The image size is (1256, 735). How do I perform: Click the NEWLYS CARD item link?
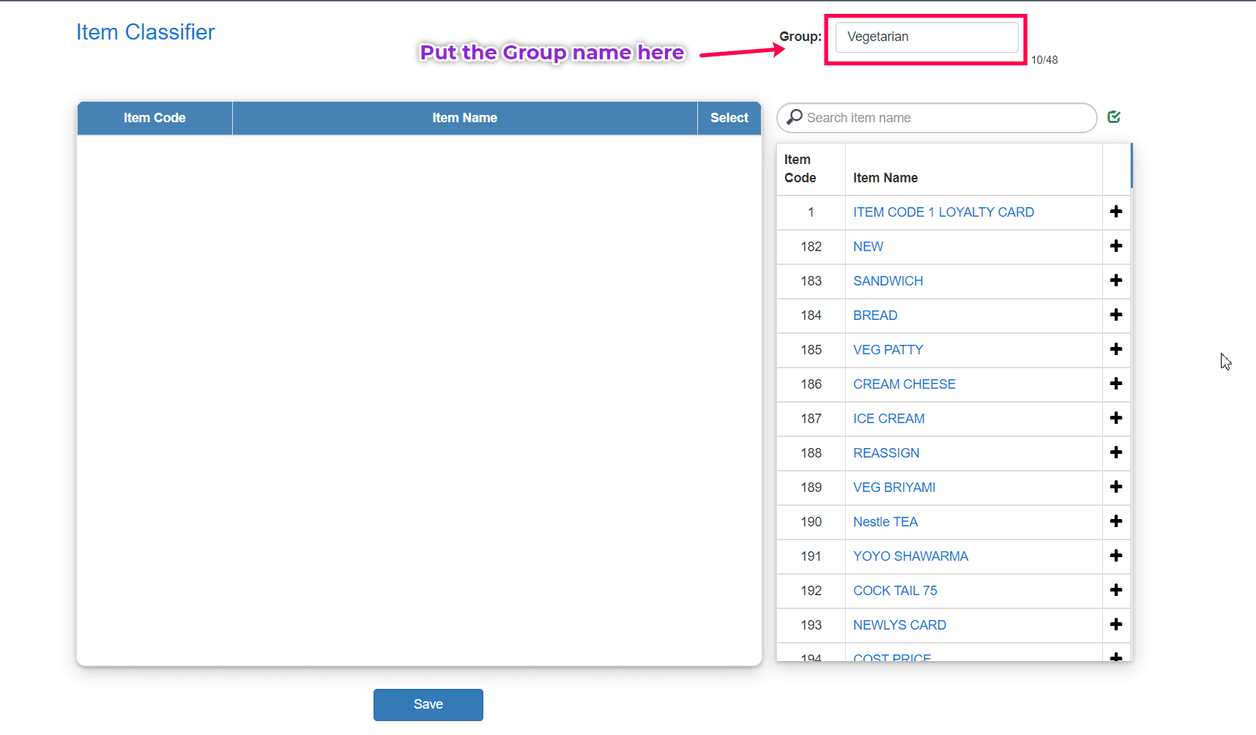(899, 625)
